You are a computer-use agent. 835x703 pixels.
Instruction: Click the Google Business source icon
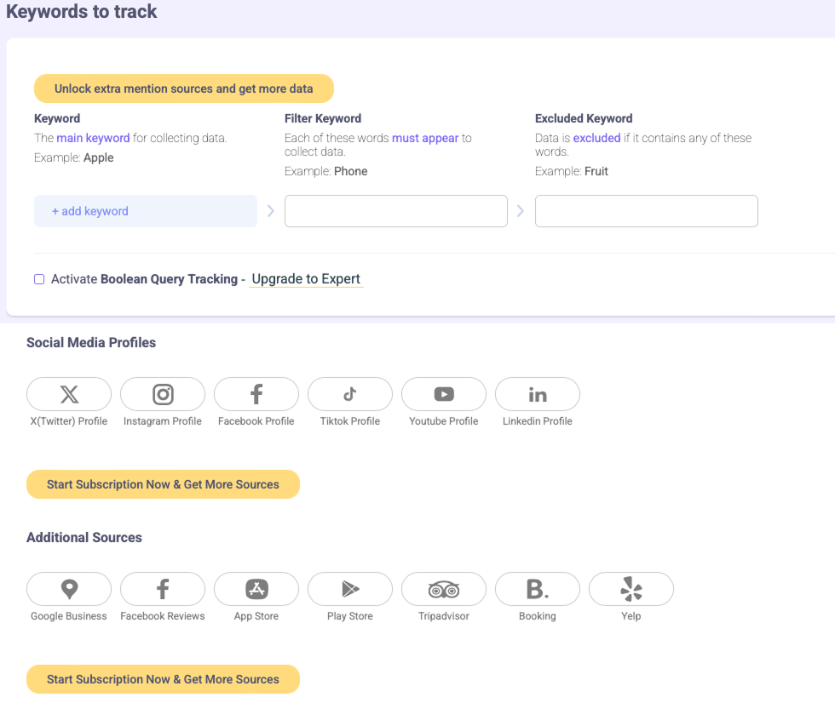(x=68, y=588)
